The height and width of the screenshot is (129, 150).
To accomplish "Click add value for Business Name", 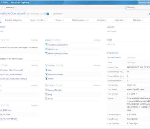I will [131, 58].
